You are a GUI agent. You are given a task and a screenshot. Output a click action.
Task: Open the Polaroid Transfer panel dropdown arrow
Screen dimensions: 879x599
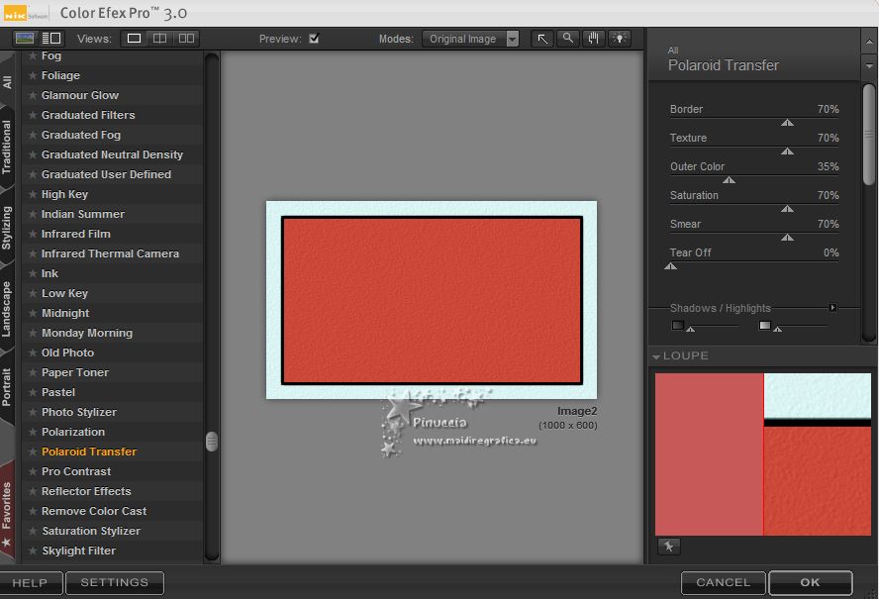point(869,66)
